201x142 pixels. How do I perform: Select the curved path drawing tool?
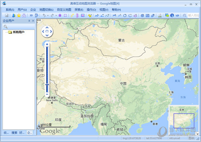[107, 15]
